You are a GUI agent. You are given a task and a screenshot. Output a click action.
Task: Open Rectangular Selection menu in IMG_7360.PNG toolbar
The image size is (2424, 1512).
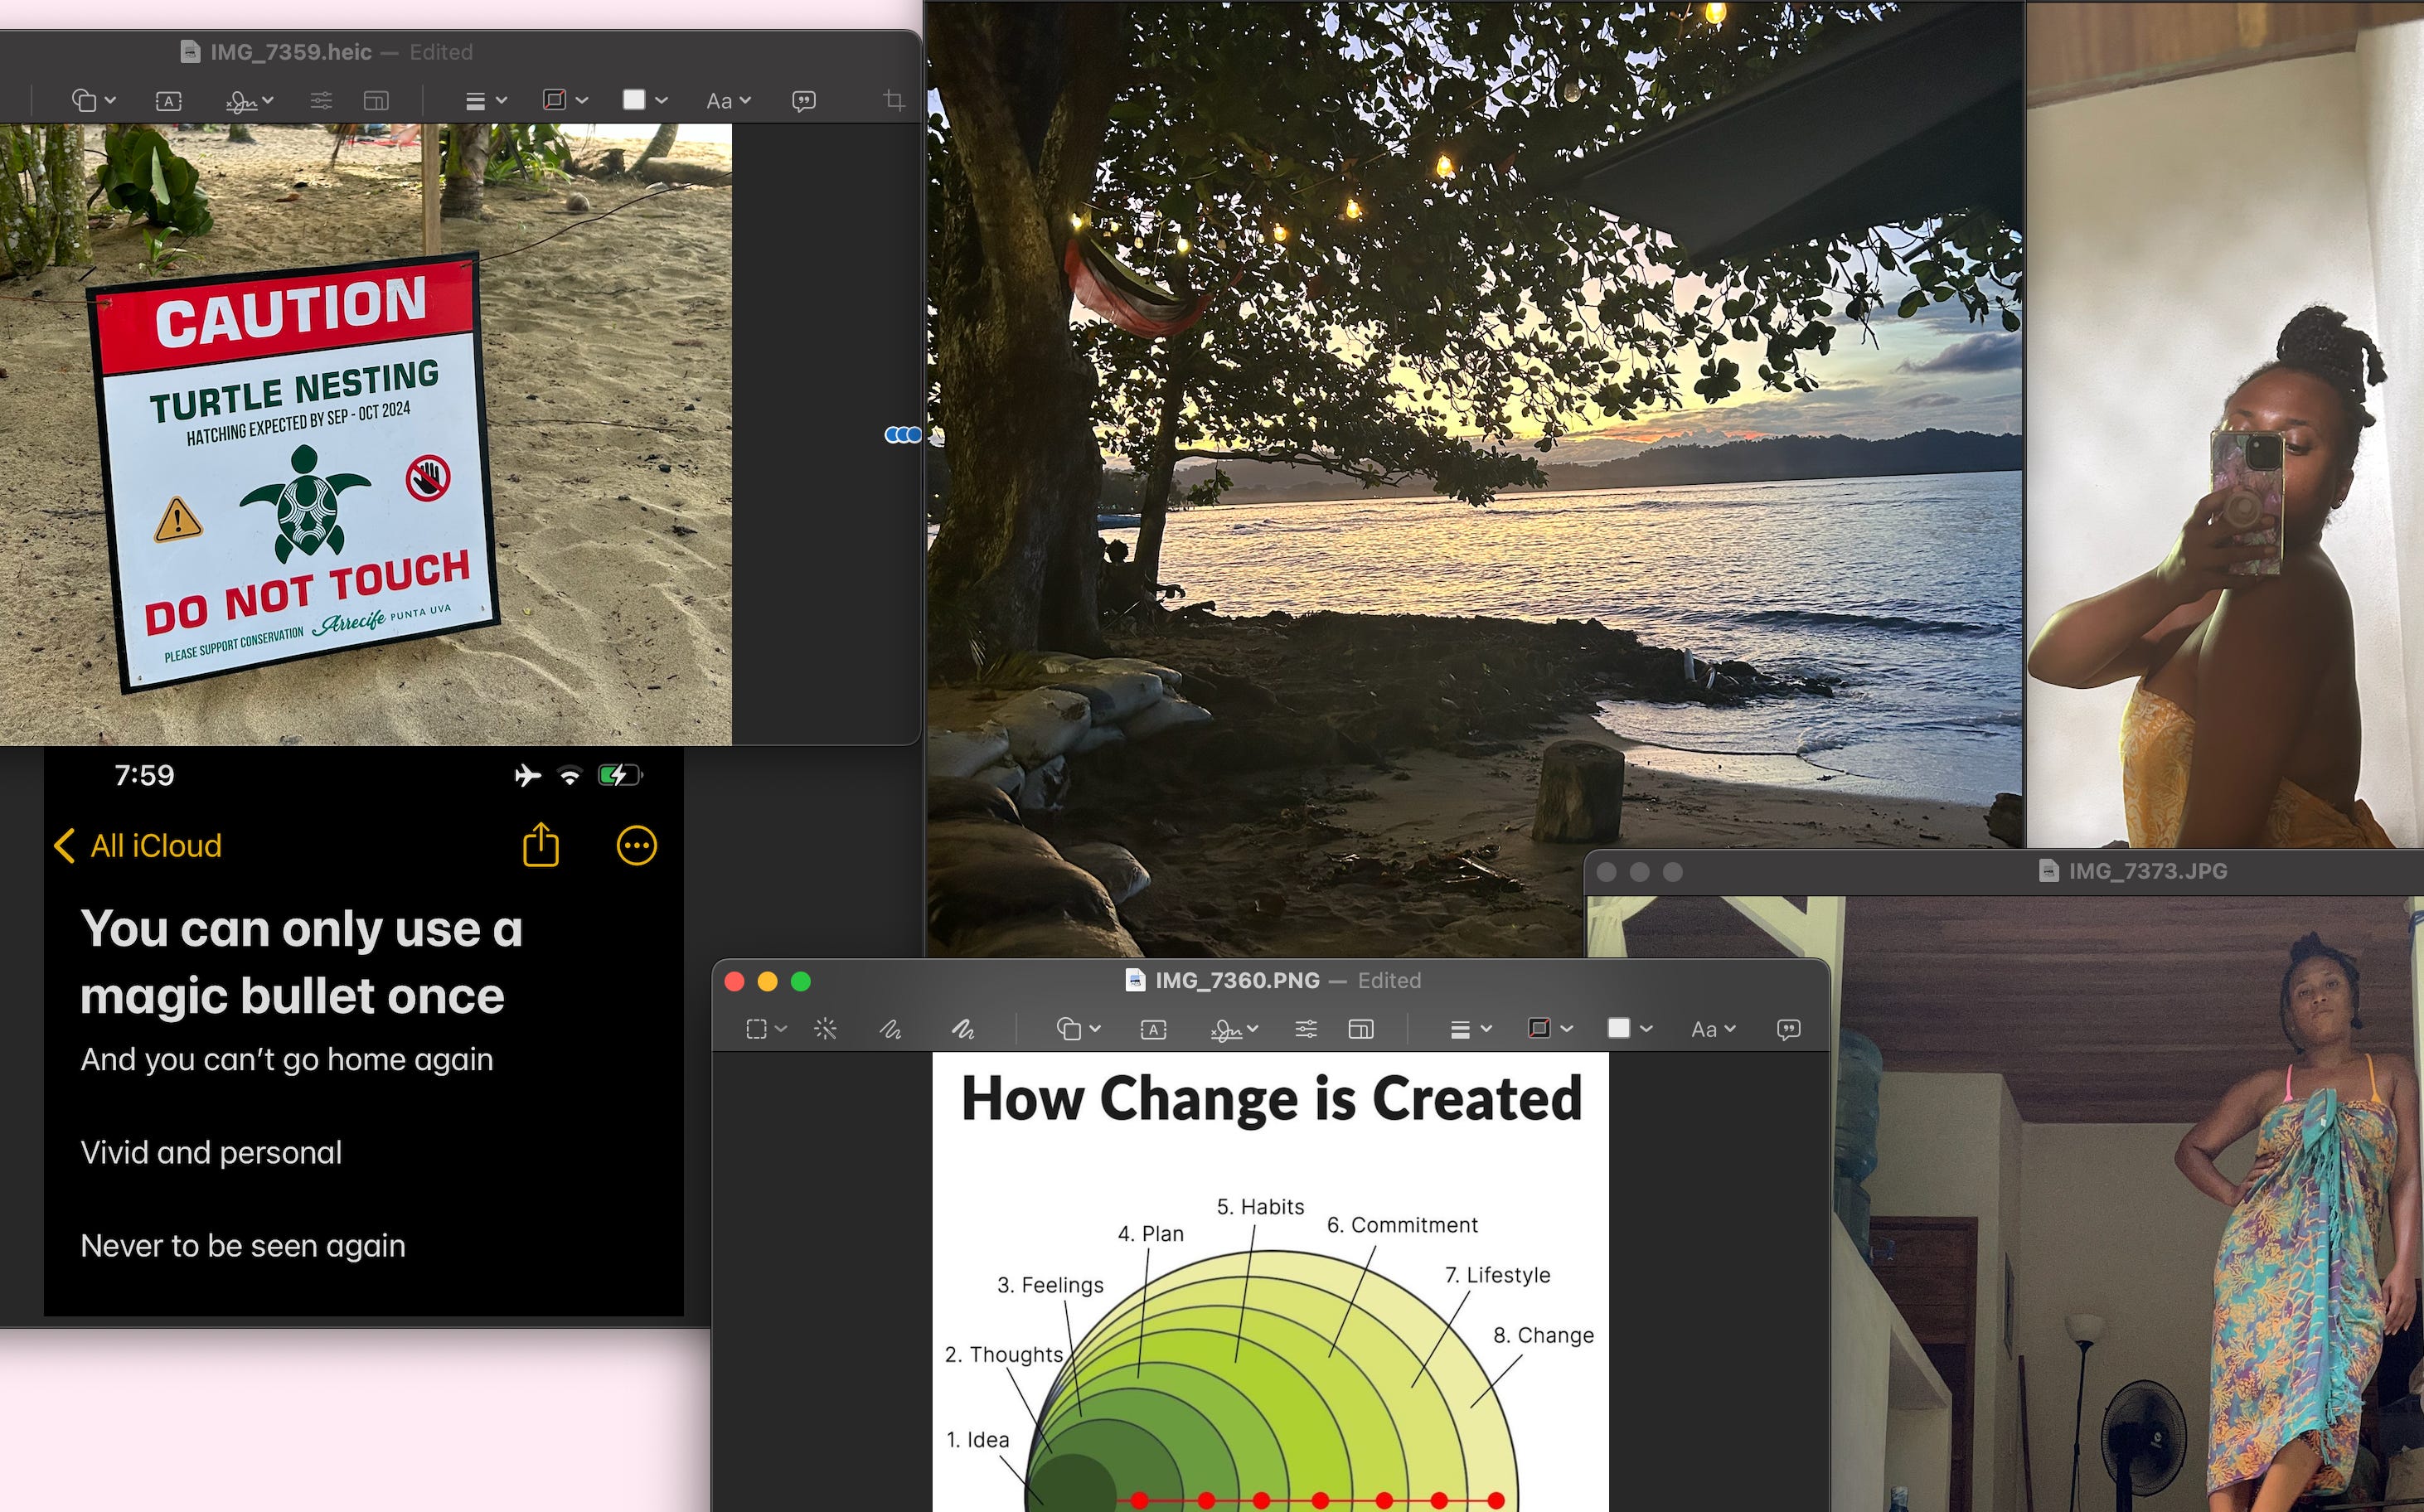coord(766,1029)
